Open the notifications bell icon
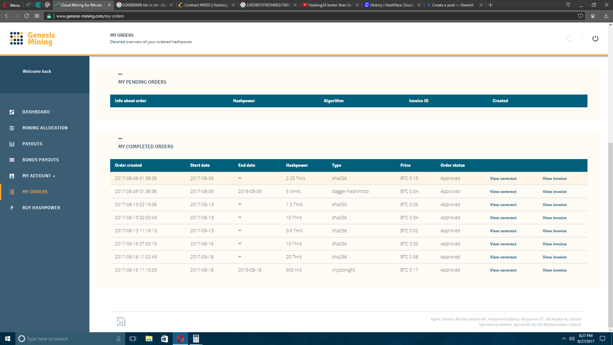The height and width of the screenshot is (345, 613). (x=569, y=38)
